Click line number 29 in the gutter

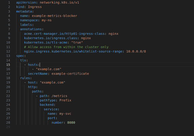(8, 127)
